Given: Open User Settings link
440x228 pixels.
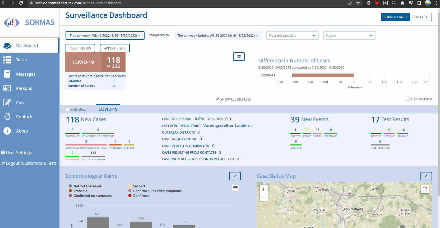Looking at the screenshot, I should [16, 153].
